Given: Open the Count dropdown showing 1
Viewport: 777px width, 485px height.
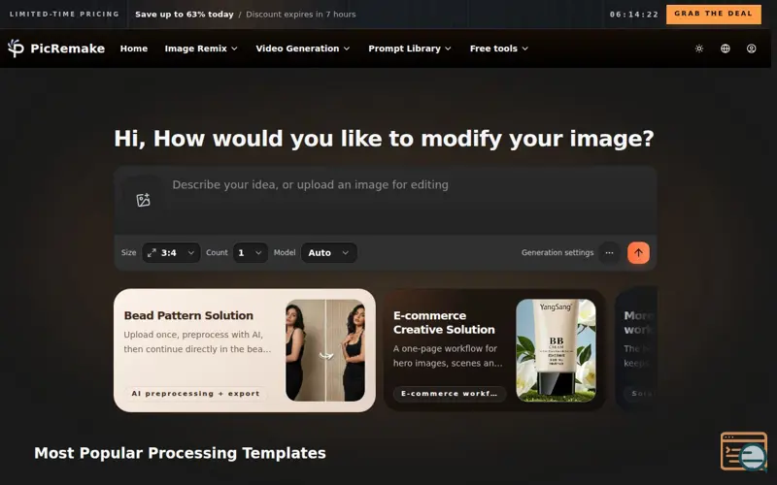Looking at the screenshot, I should click(x=251, y=253).
